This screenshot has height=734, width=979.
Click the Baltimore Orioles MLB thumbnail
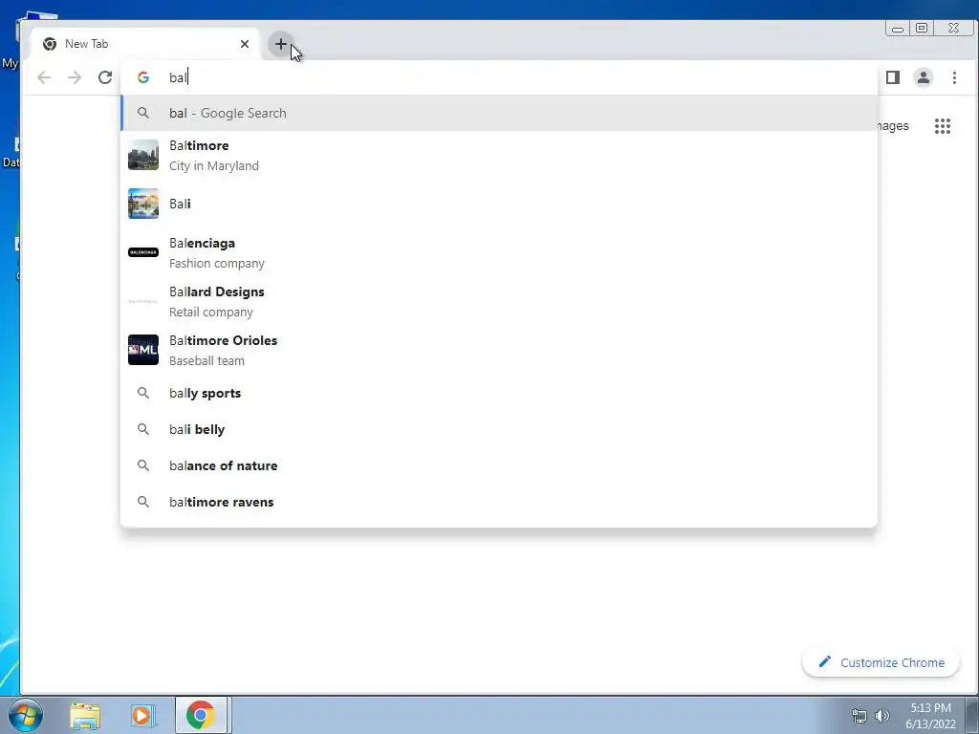[x=143, y=350]
